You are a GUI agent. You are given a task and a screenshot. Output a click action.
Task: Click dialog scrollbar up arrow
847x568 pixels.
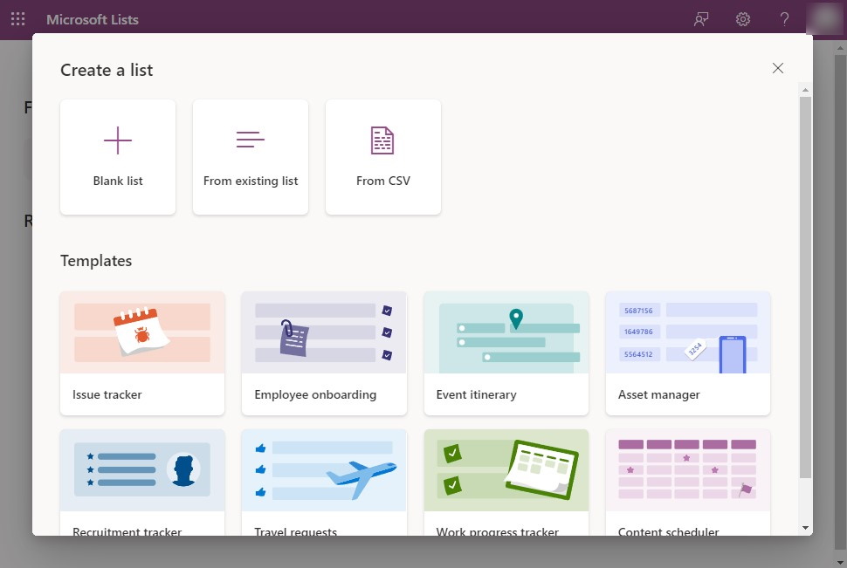pos(805,90)
